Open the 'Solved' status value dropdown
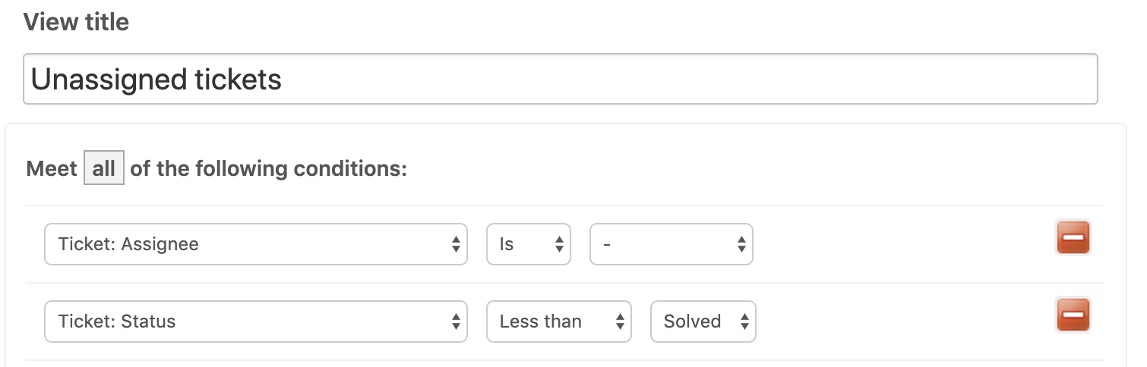 [703, 322]
